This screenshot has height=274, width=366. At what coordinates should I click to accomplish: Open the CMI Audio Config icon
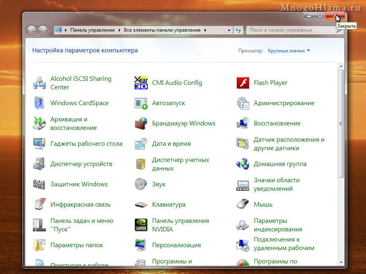click(x=141, y=83)
